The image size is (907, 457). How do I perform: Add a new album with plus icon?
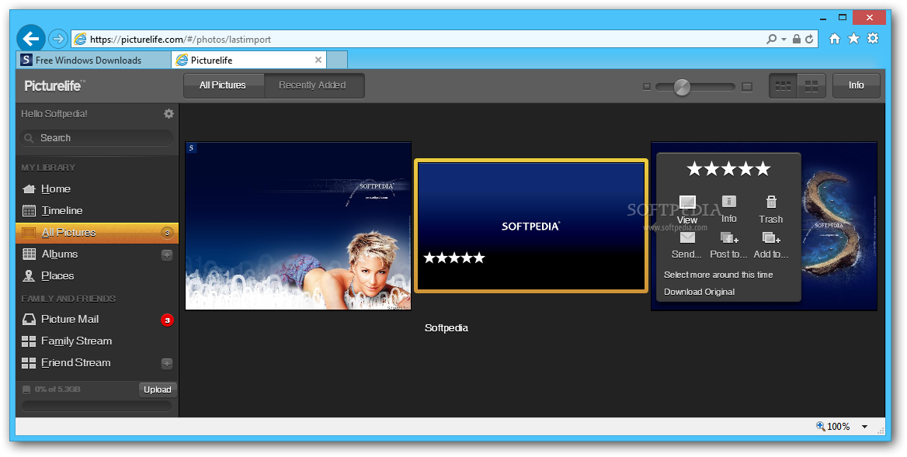pyautogui.click(x=167, y=254)
